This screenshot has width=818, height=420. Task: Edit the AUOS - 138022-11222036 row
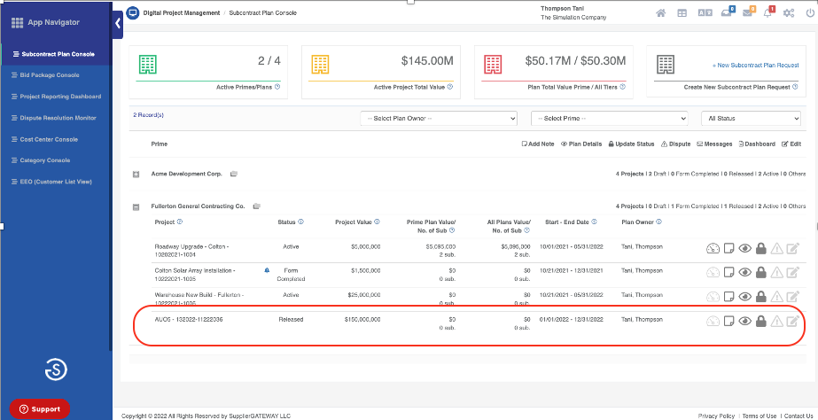click(793, 322)
